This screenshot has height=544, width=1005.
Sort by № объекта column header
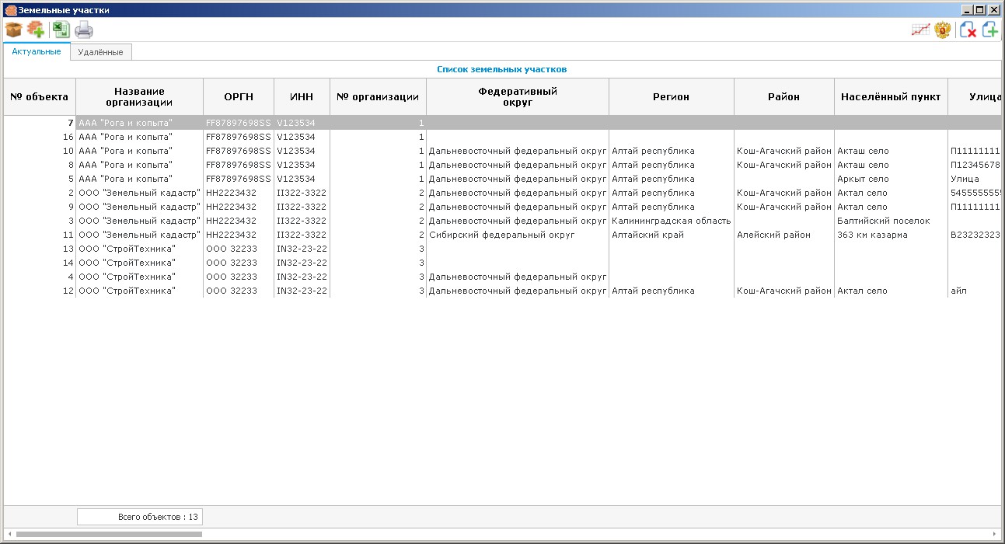click(39, 97)
